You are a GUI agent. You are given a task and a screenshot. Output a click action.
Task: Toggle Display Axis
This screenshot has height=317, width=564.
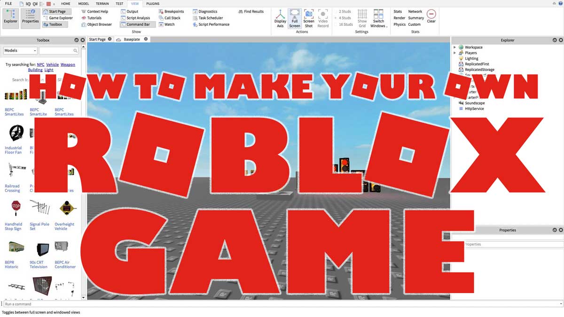coord(280,18)
